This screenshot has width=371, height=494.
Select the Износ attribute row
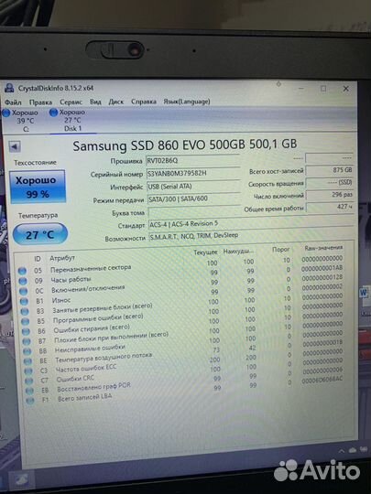tap(181, 295)
